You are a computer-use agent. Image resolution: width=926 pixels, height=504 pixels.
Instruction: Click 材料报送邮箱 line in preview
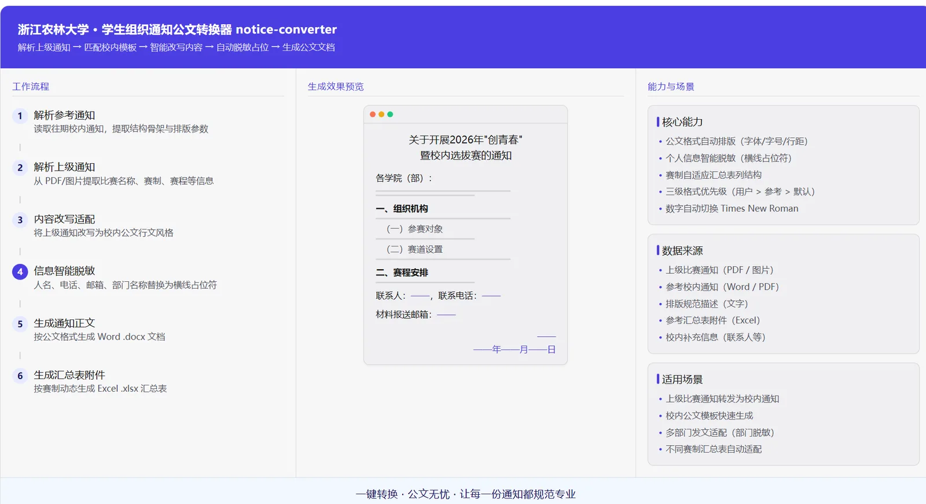click(x=416, y=315)
